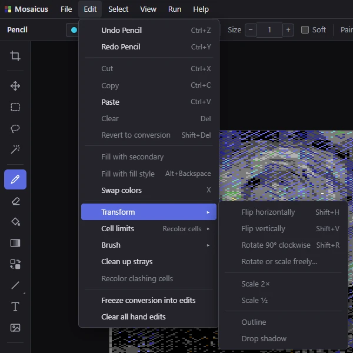Open the Help menu

pyautogui.click(x=201, y=9)
